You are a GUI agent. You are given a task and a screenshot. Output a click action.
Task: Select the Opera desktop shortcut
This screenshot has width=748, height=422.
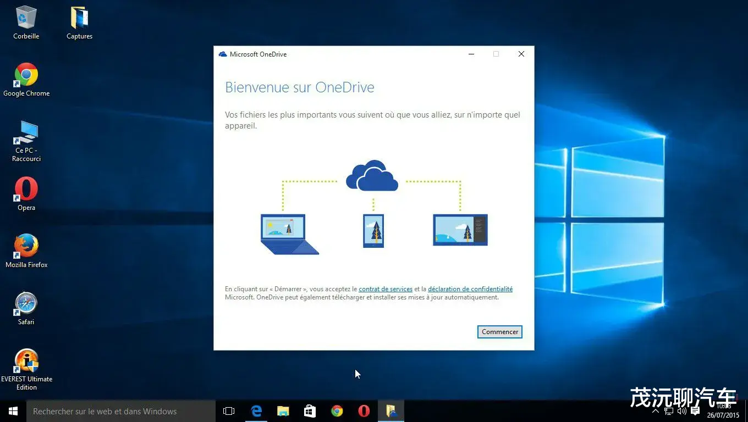pos(26,194)
